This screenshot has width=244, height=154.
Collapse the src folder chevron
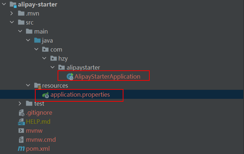[x=12, y=23]
